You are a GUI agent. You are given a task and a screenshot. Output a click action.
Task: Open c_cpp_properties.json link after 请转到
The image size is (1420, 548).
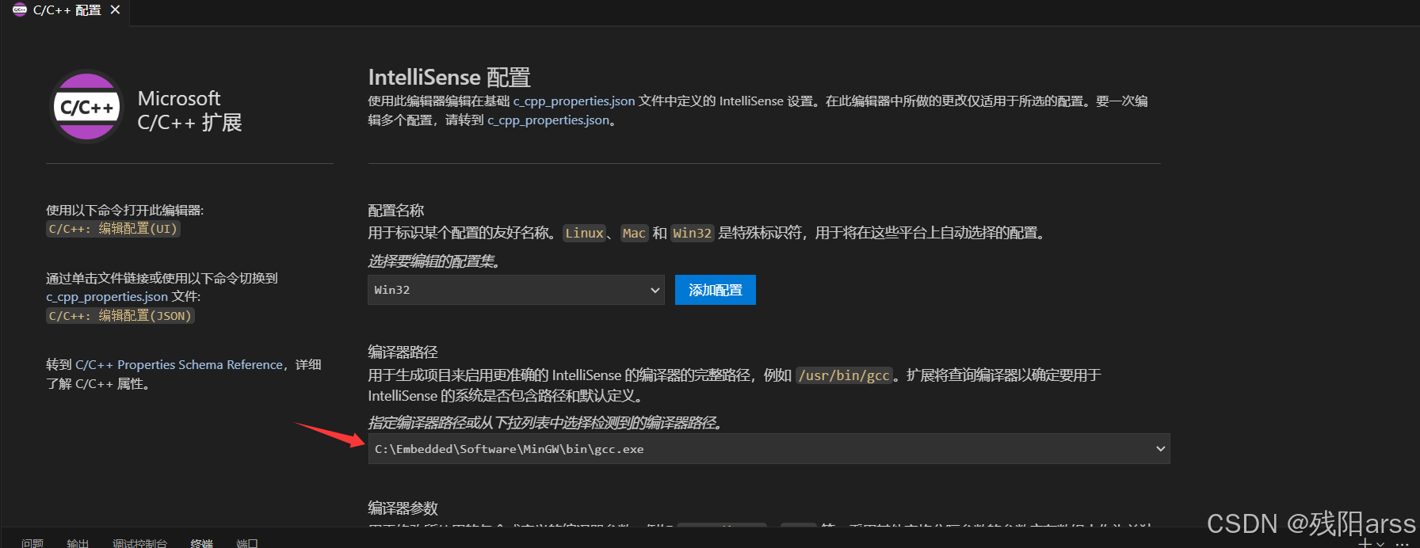548,120
